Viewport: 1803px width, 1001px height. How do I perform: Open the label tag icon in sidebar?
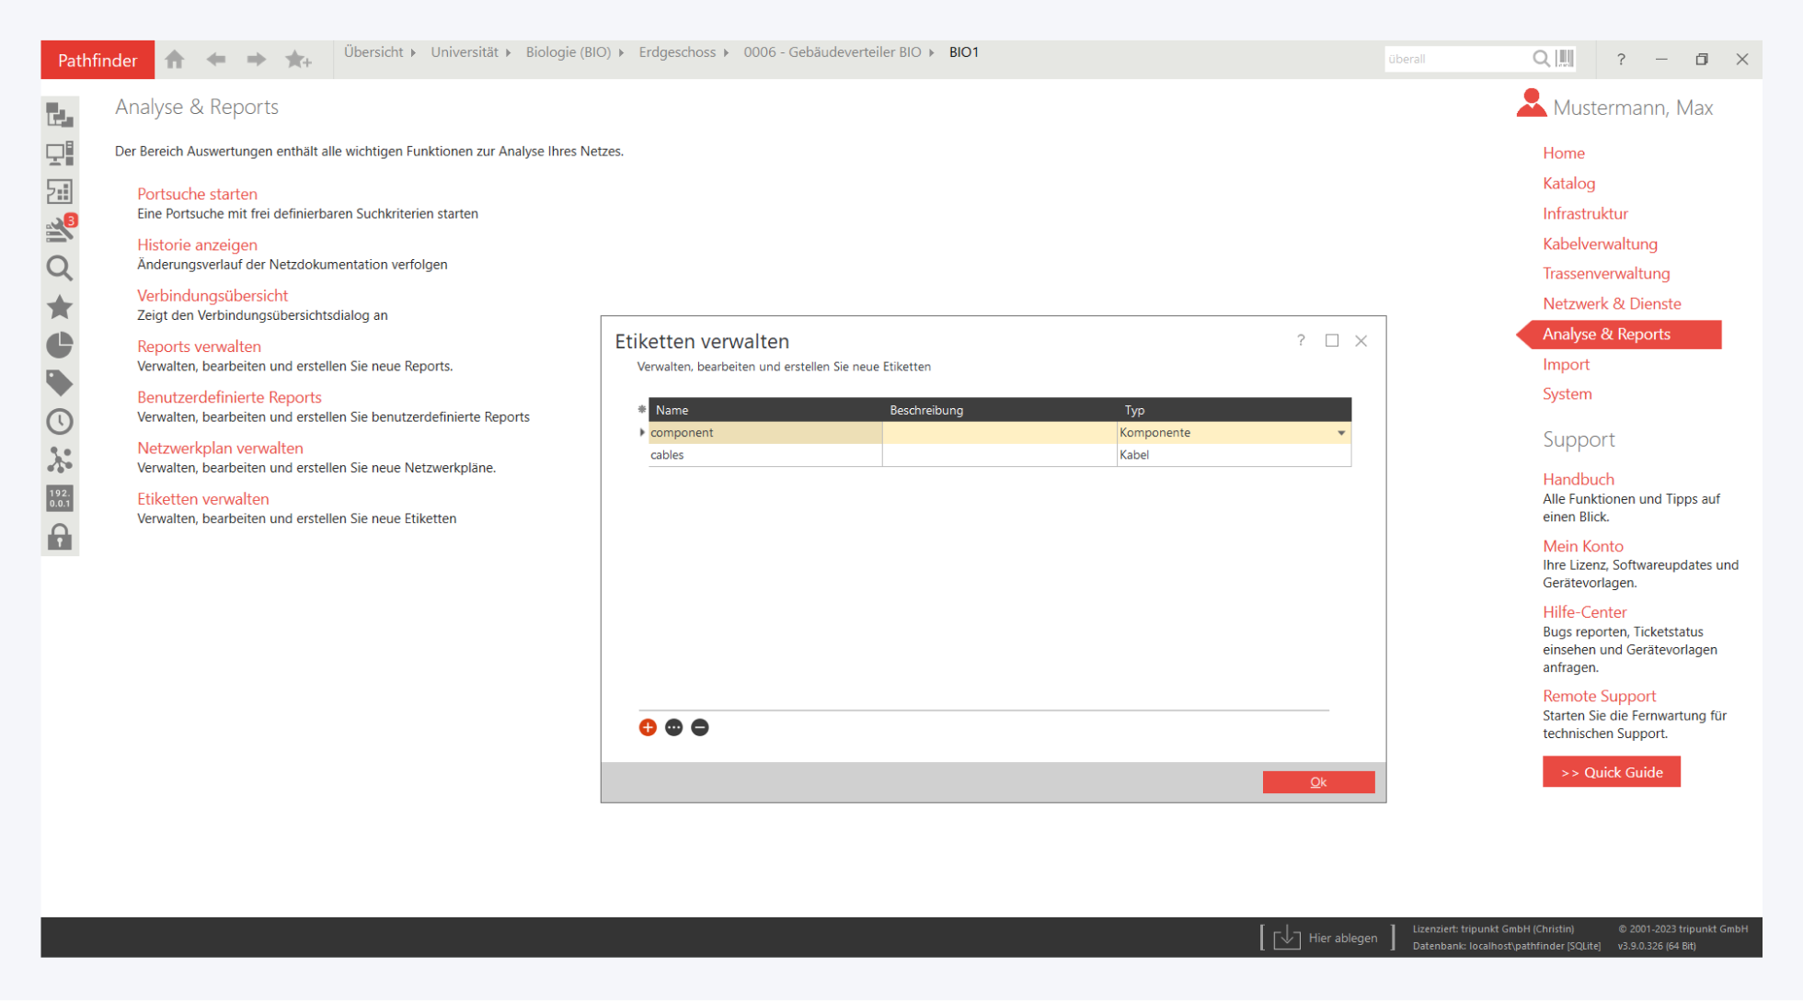(60, 383)
